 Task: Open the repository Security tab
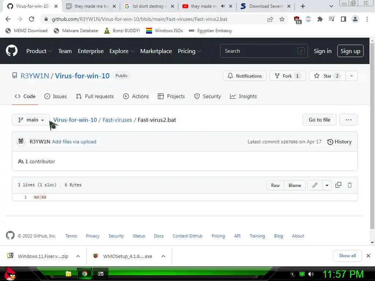208,96
